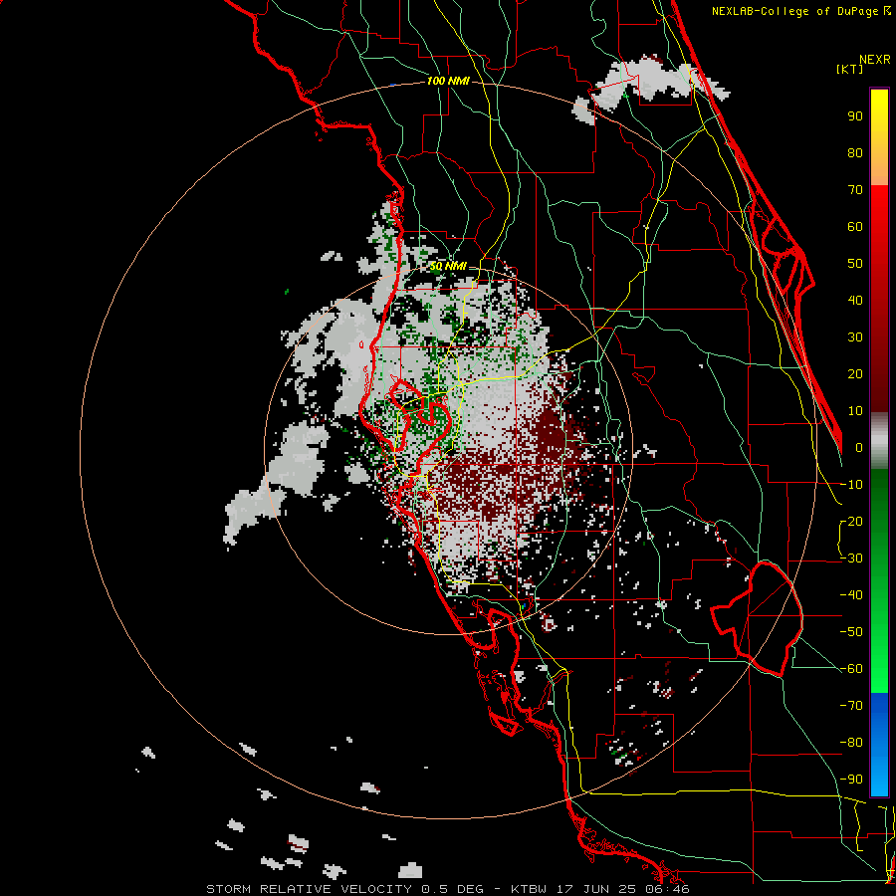The height and width of the screenshot is (896, 896).
Task: Pick the gray zero-velocity segment of color bar
Action: pos(879,441)
